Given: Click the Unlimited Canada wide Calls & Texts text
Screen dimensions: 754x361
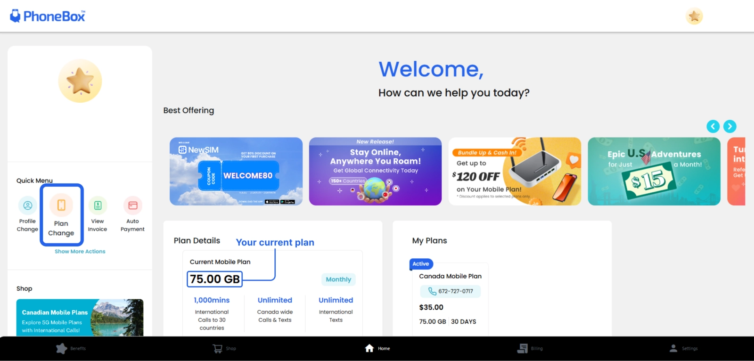Looking at the screenshot, I should (275, 310).
